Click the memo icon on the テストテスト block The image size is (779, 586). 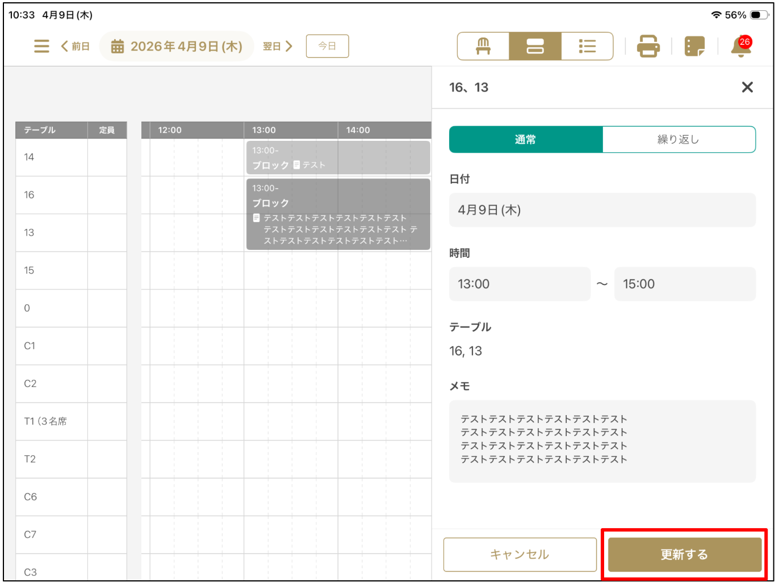[x=257, y=217]
